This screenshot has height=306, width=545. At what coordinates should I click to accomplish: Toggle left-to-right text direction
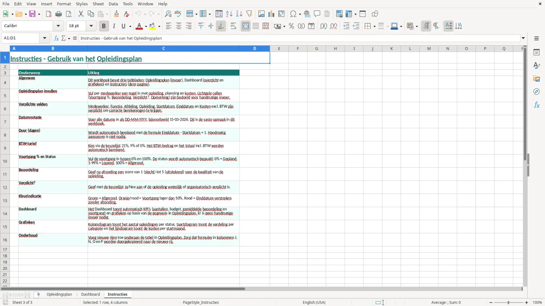[x=426, y=26]
